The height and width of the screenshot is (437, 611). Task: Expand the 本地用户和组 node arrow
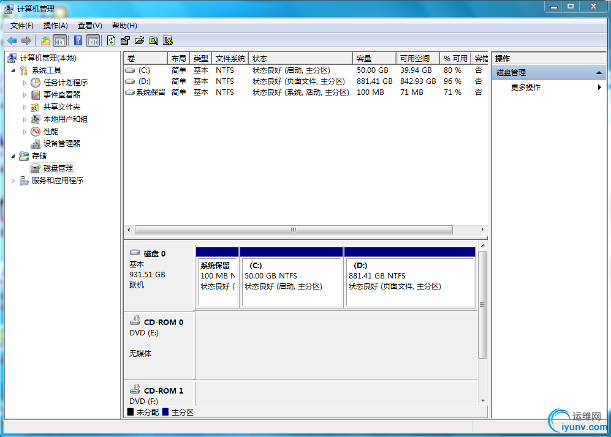pyautogui.click(x=25, y=119)
